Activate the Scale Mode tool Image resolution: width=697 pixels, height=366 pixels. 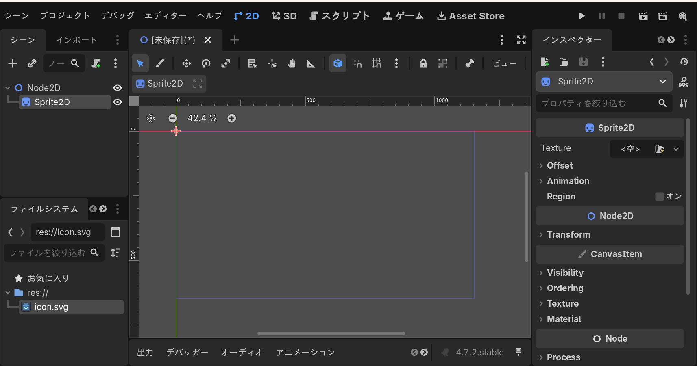point(226,63)
